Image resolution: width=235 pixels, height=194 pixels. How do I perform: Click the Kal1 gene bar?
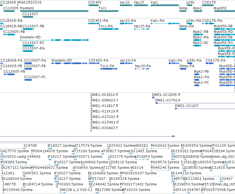tap(165, 5)
